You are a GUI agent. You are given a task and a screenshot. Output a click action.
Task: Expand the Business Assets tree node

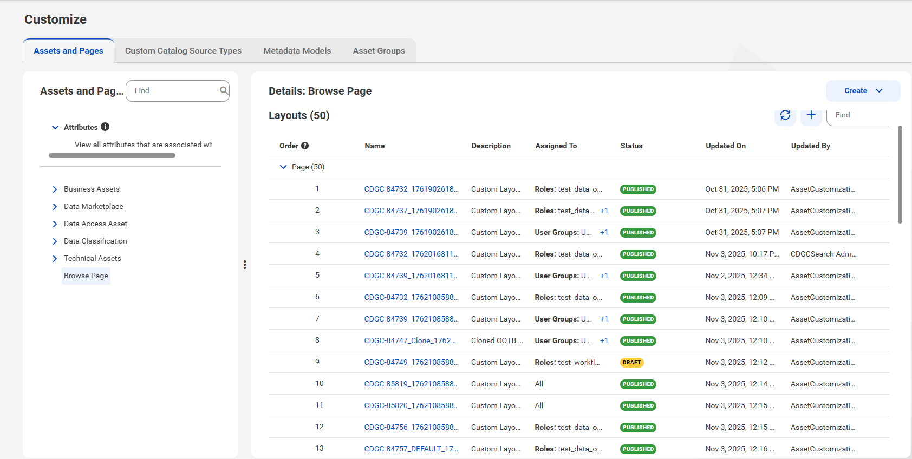click(55, 189)
